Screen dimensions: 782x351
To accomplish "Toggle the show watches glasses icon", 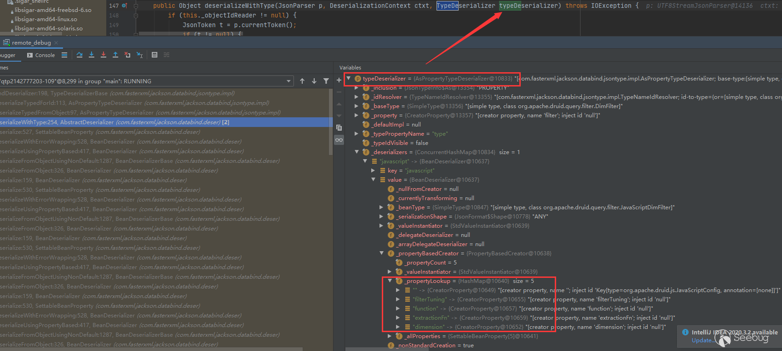I will pos(339,140).
